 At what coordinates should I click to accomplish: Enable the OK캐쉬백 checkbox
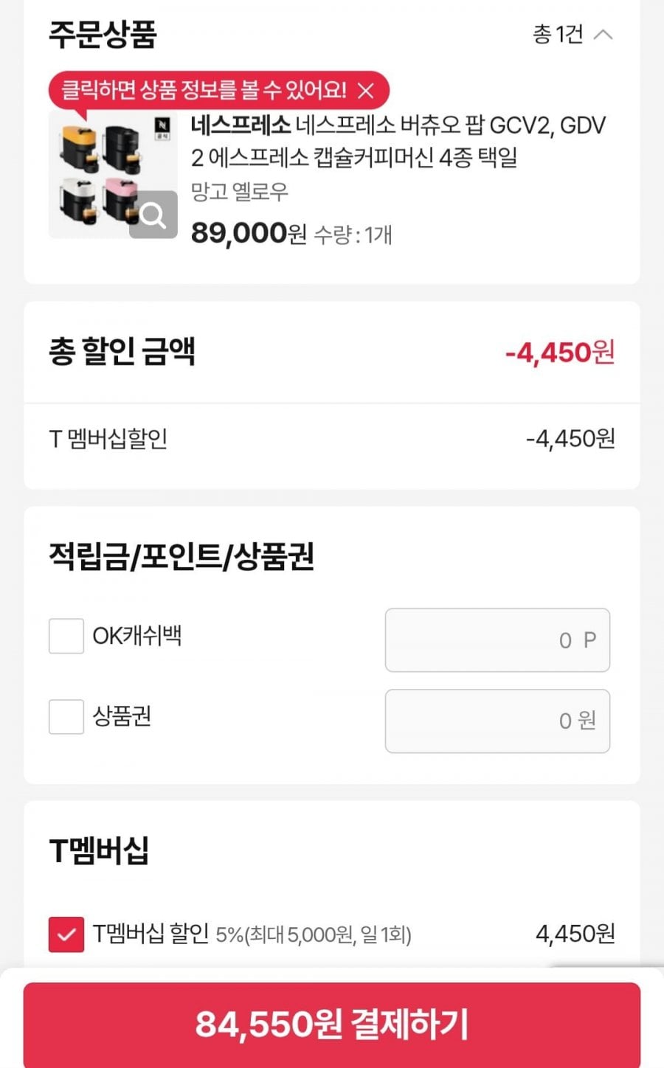click(66, 636)
